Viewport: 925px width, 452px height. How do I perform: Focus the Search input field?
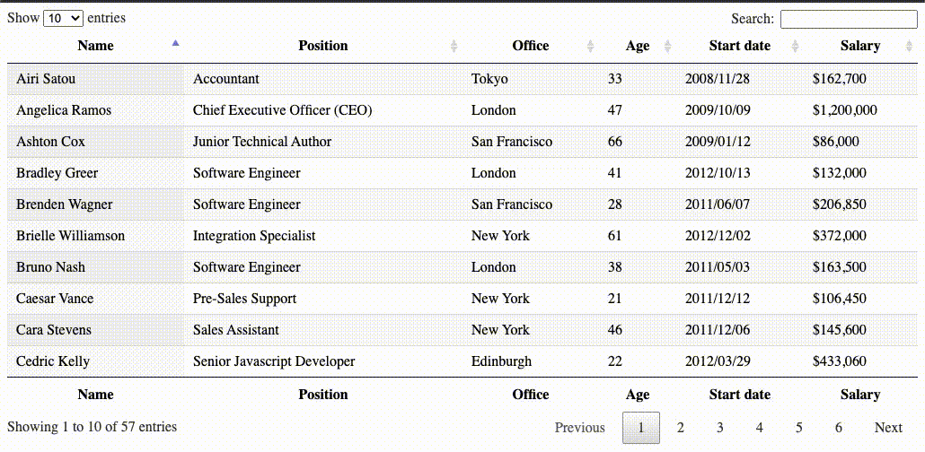[847, 19]
